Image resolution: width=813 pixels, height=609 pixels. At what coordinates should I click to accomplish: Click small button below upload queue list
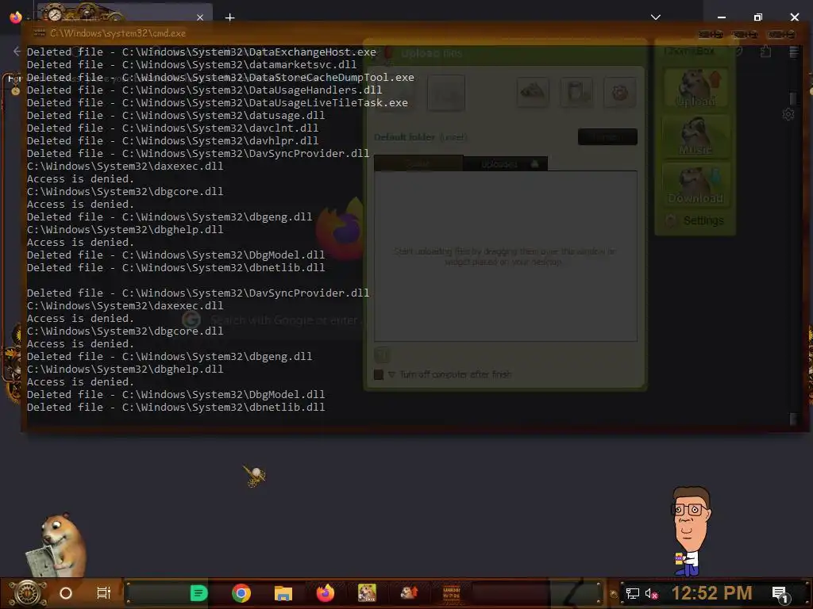pos(382,354)
